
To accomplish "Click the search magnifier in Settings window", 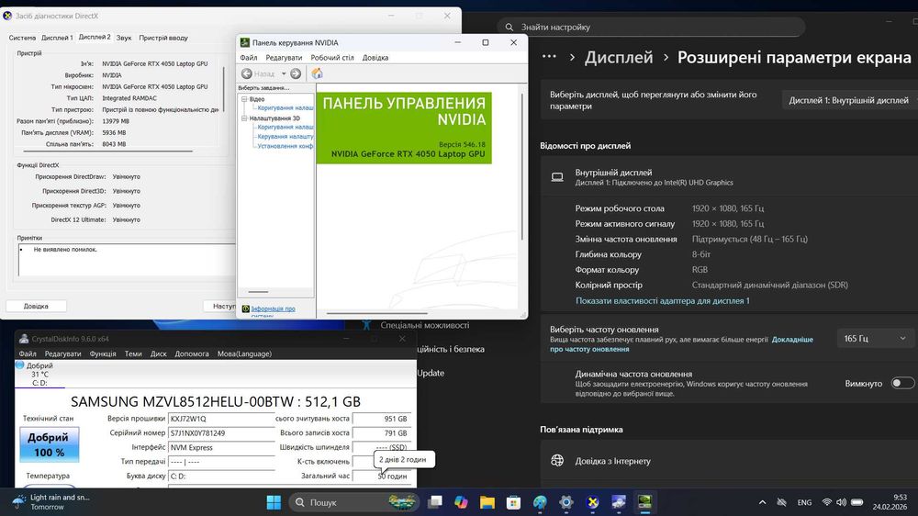I will point(509,27).
